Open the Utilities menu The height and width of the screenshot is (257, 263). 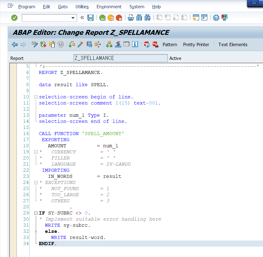[82, 7]
